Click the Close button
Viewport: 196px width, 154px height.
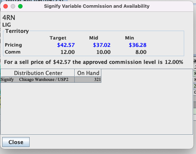tap(16, 142)
